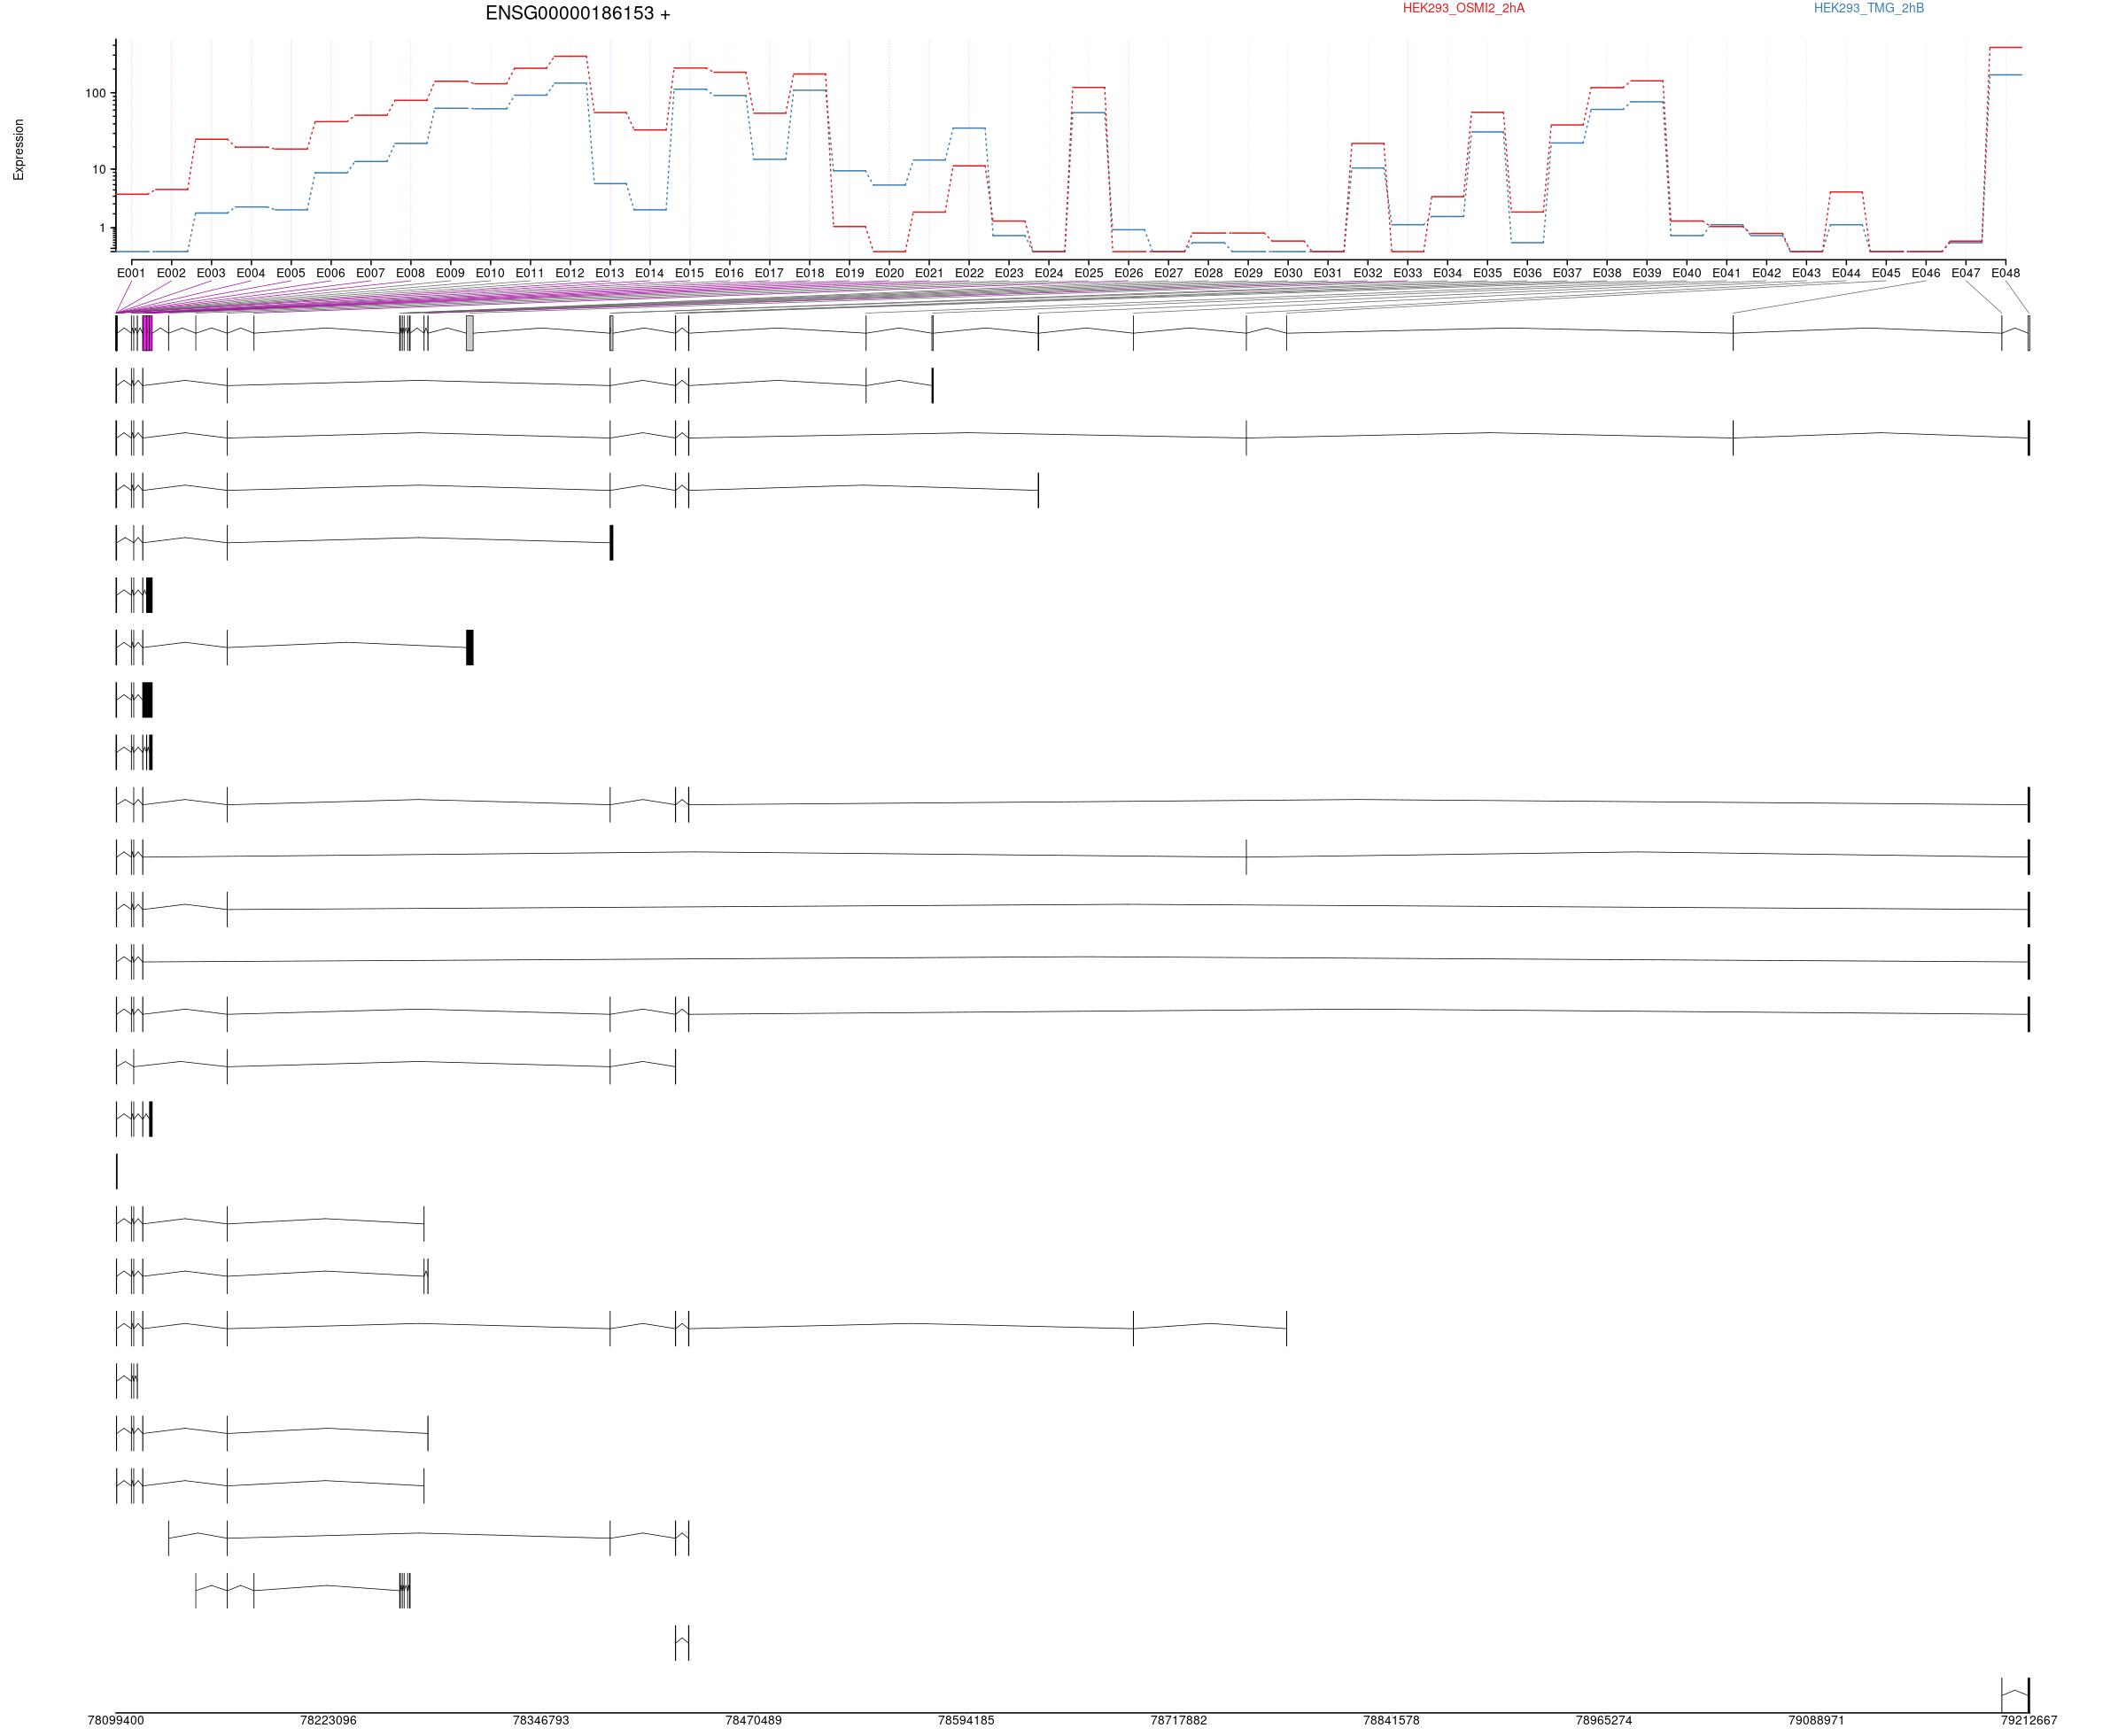Select the HEK293_OSMI2_2hA legend label

[1463, 8]
